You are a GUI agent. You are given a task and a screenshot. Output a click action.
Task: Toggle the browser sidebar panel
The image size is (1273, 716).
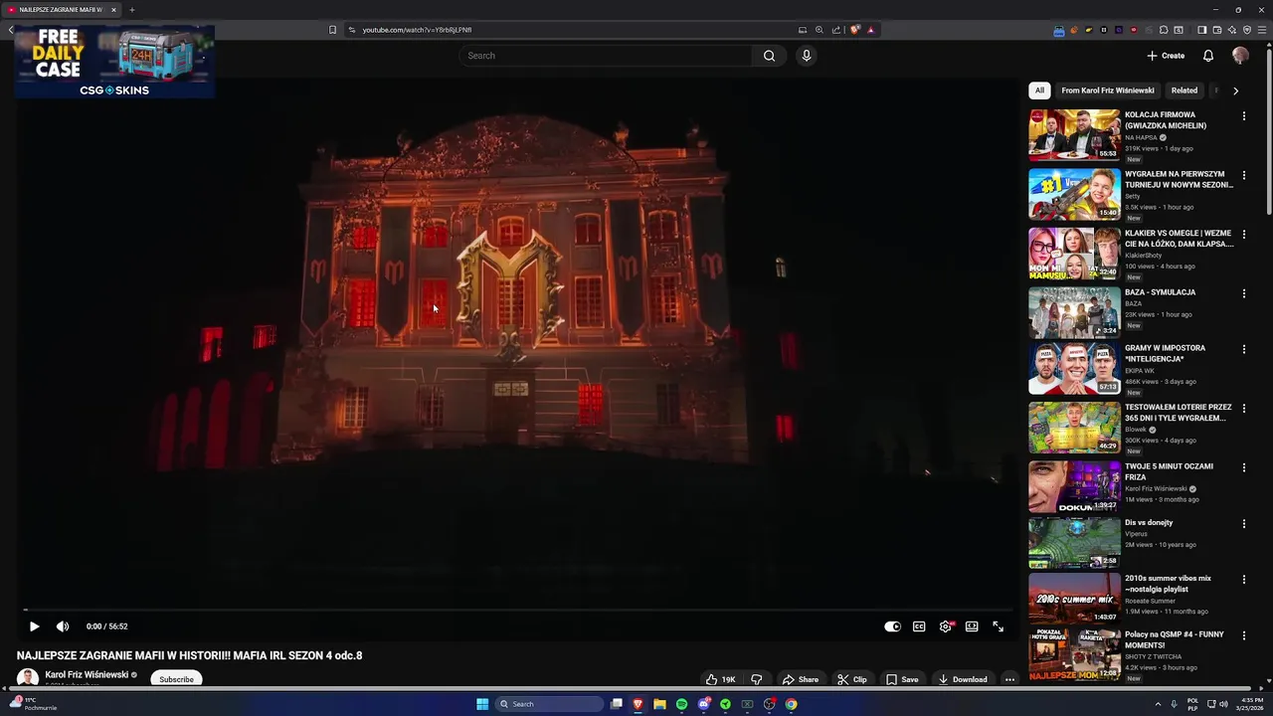pyautogui.click(x=1201, y=30)
